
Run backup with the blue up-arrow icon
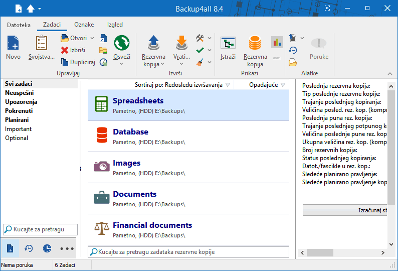tap(153, 43)
